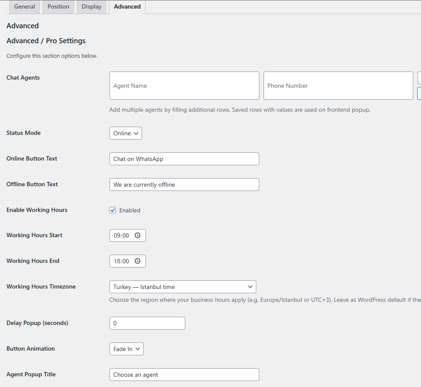
Task: Select the Advanced tab
Action: pyautogui.click(x=127, y=7)
